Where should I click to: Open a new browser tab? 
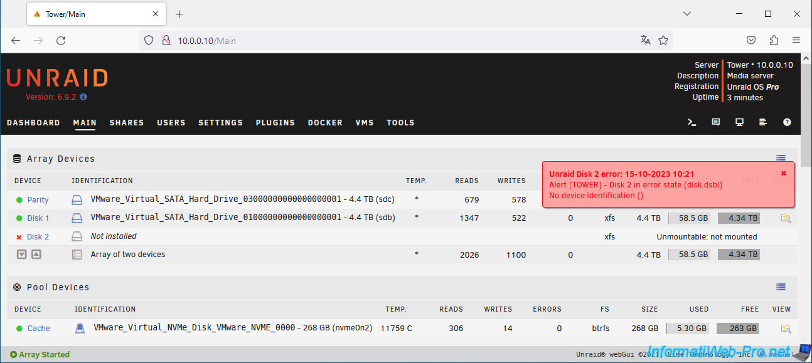click(179, 14)
